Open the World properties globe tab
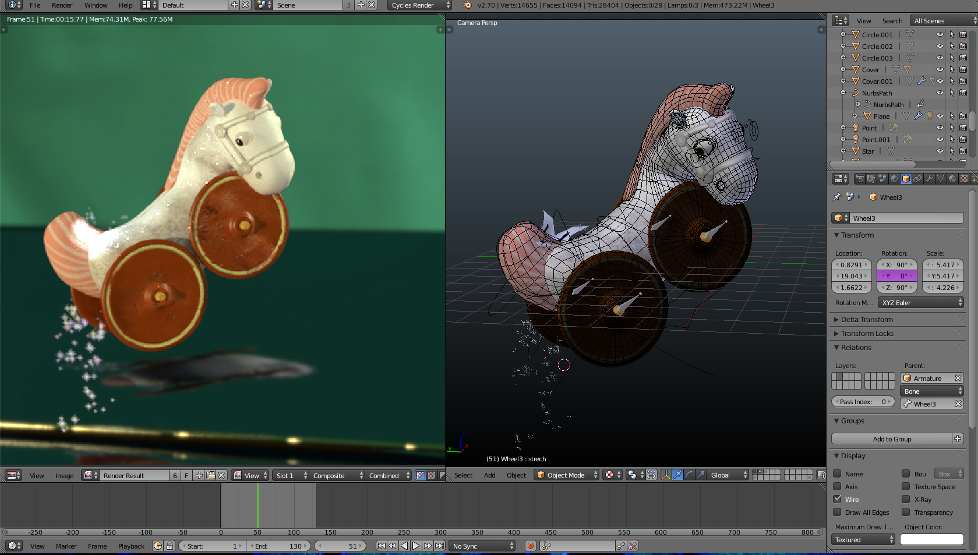This screenshot has height=555, width=978. (x=894, y=179)
